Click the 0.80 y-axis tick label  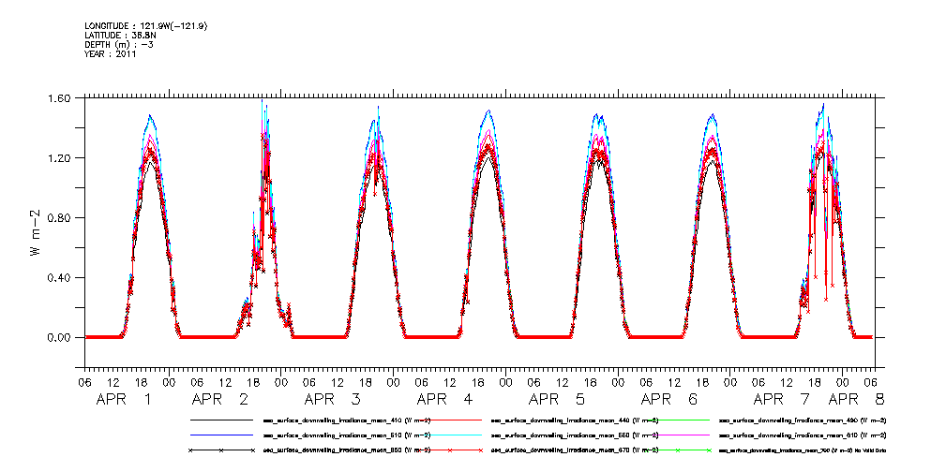click(x=58, y=218)
